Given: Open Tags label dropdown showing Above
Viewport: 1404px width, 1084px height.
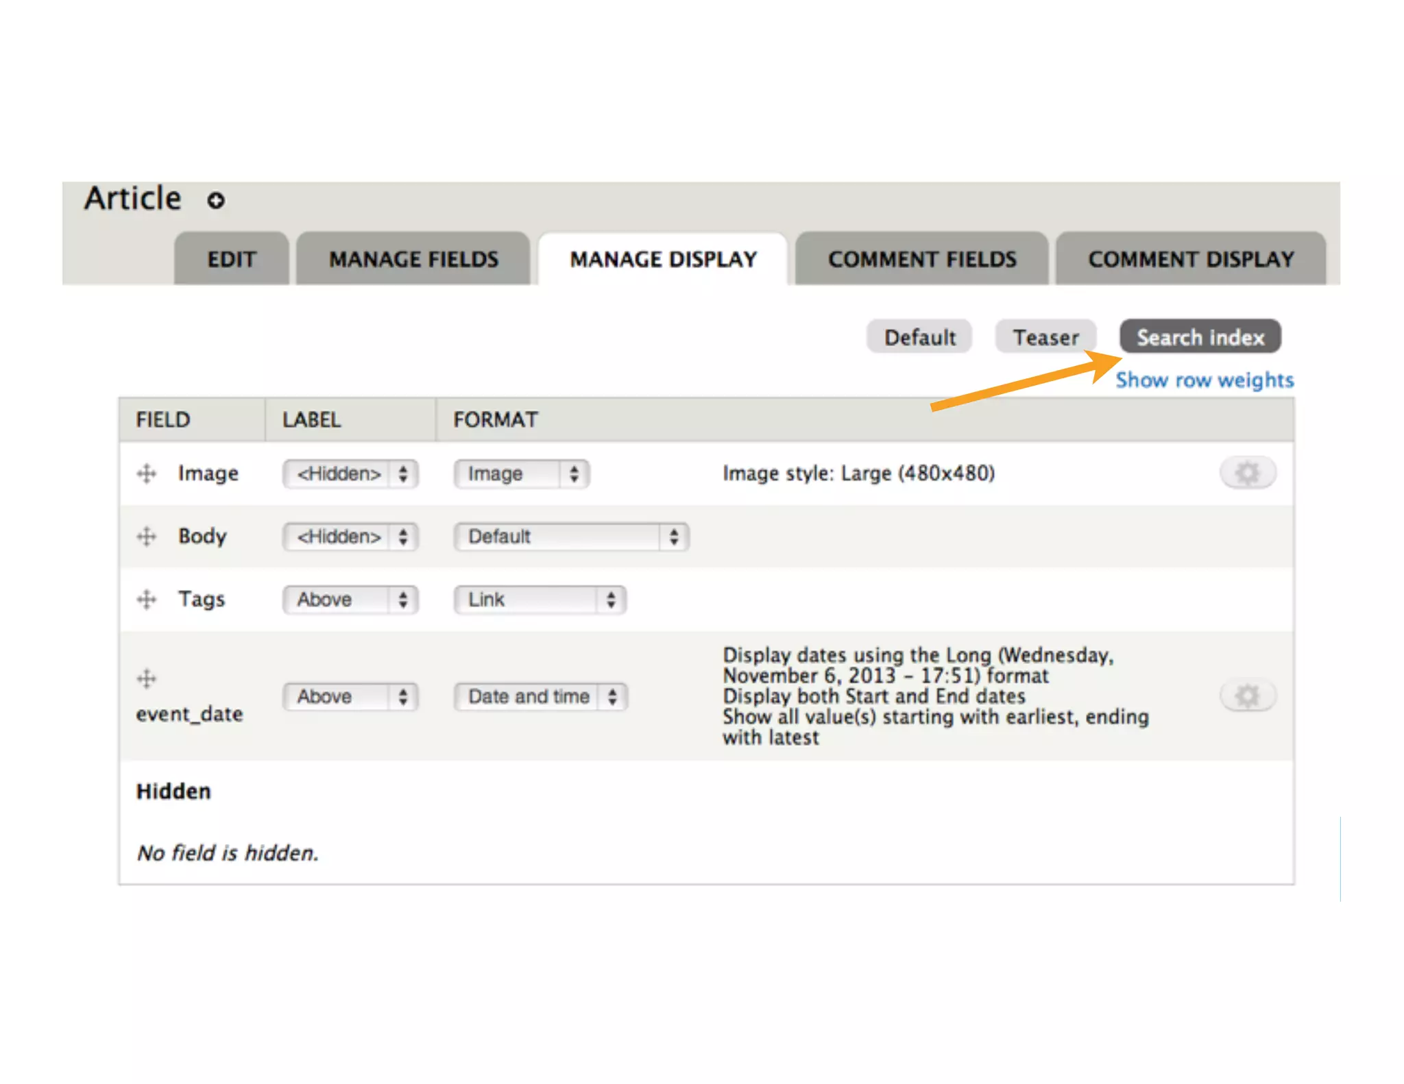Looking at the screenshot, I should (350, 600).
